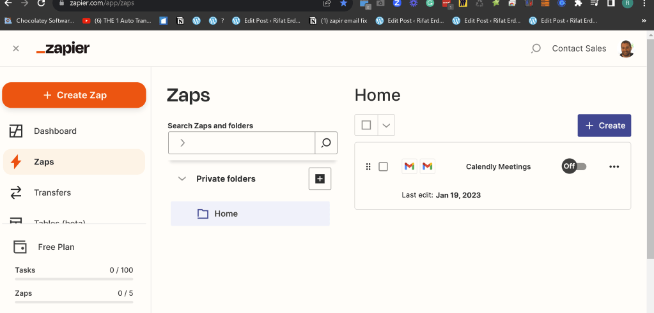Open the Grammarly extension icon
Image resolution: width=654 pixels, height=313 pixels.
[x=430, y=3]
